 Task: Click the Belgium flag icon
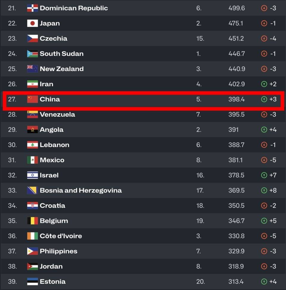click(32, 221)
